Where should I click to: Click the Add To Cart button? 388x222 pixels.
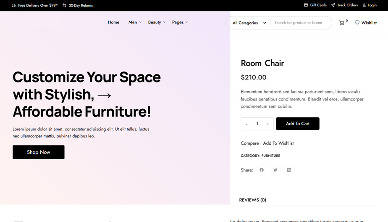tap(297, 124)
